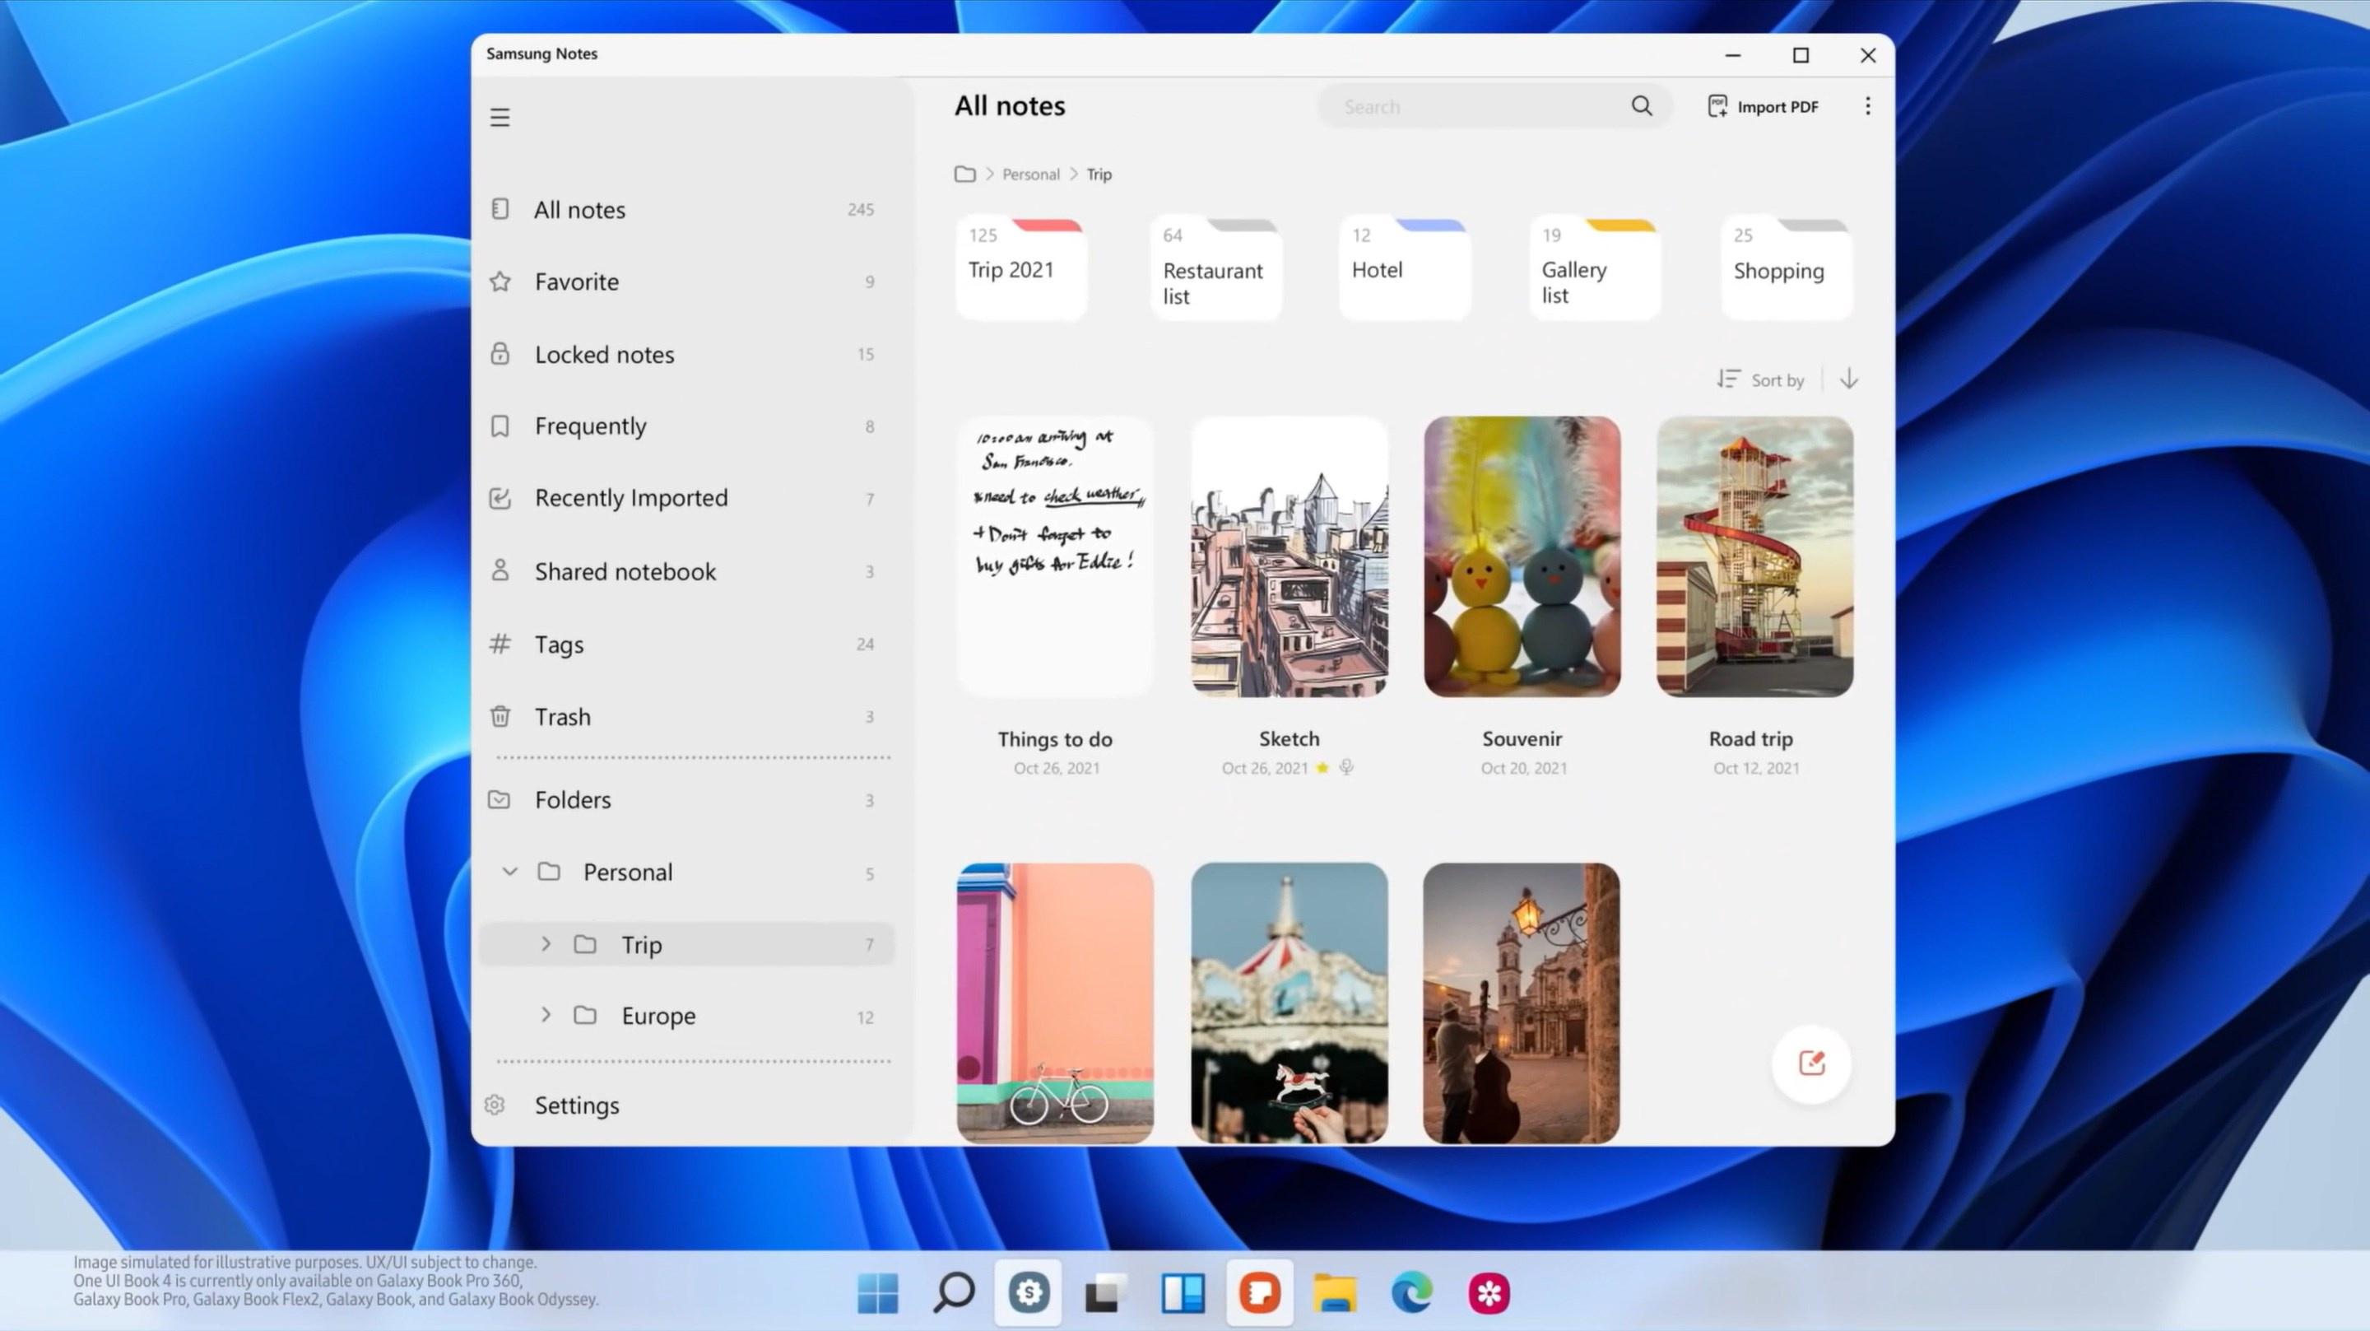Viewport: 2370px width, 1331px height.
Task: Open the search field in Samsung Notes
Action: (1491, 106)
